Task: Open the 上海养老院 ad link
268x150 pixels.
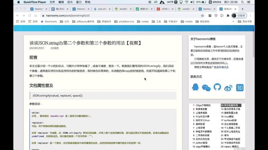Action: tap(201, 113)
